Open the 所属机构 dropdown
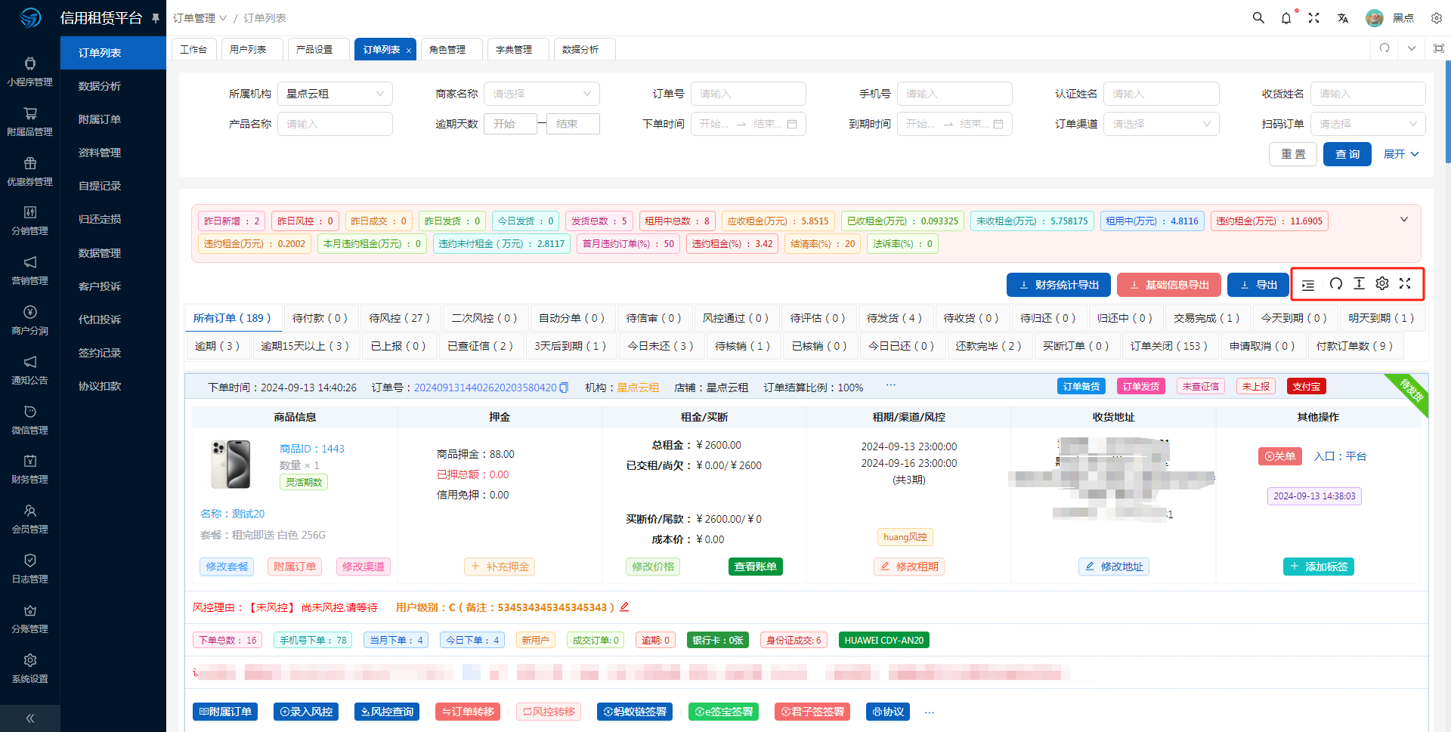Image resolution: width=1451 pixels, height=732 pixels. pyautogui.click(x=335, y=94)
